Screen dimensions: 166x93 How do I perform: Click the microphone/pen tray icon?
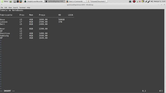coord(149,2)
